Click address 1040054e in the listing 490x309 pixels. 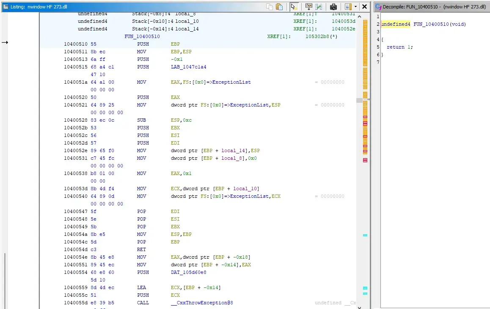click(76, 257)
